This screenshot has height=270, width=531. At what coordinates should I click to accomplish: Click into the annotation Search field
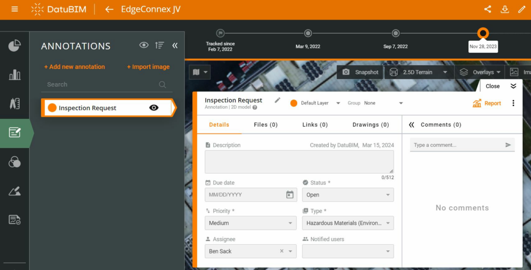point(107,84)
